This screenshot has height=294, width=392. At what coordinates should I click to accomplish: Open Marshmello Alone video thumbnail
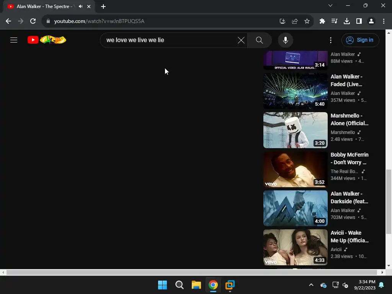click(295, 130)
